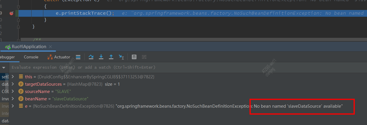
Task: Focus the Evaluate expression input field
Action: [x=189, y=67]
